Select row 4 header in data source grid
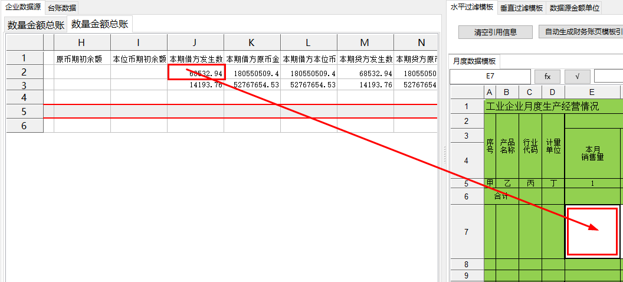Viewport: 623px width, 282px height. (x=25, y=97)
